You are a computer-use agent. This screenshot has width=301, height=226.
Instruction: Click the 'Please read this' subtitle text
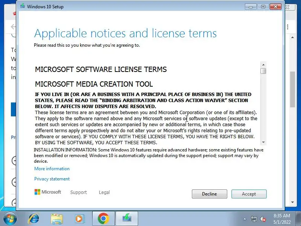87,45
